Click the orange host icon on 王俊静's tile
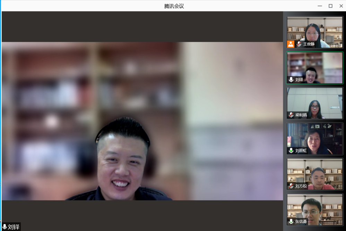The width and height of the screenshot is (346, 231). coord(291,44)
